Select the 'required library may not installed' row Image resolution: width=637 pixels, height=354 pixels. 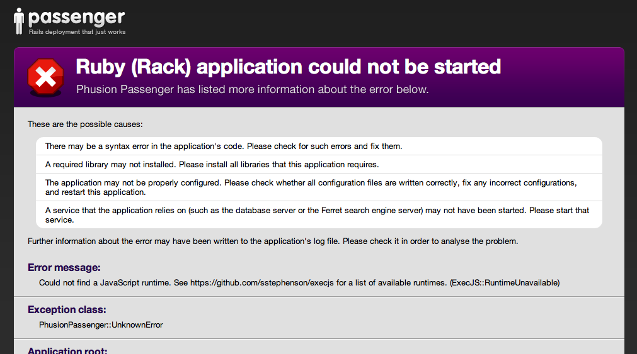[x=319, y=164]
